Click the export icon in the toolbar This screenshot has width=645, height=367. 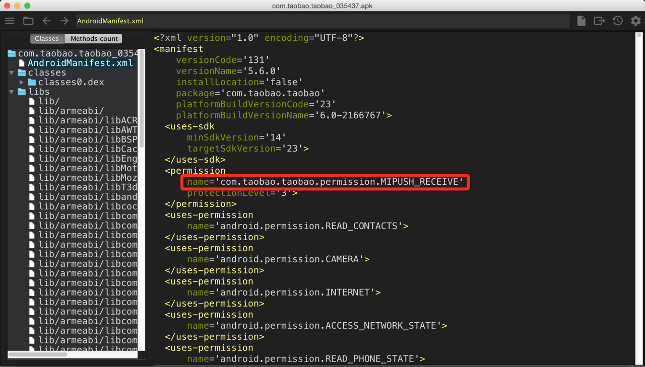pos(599,21)
